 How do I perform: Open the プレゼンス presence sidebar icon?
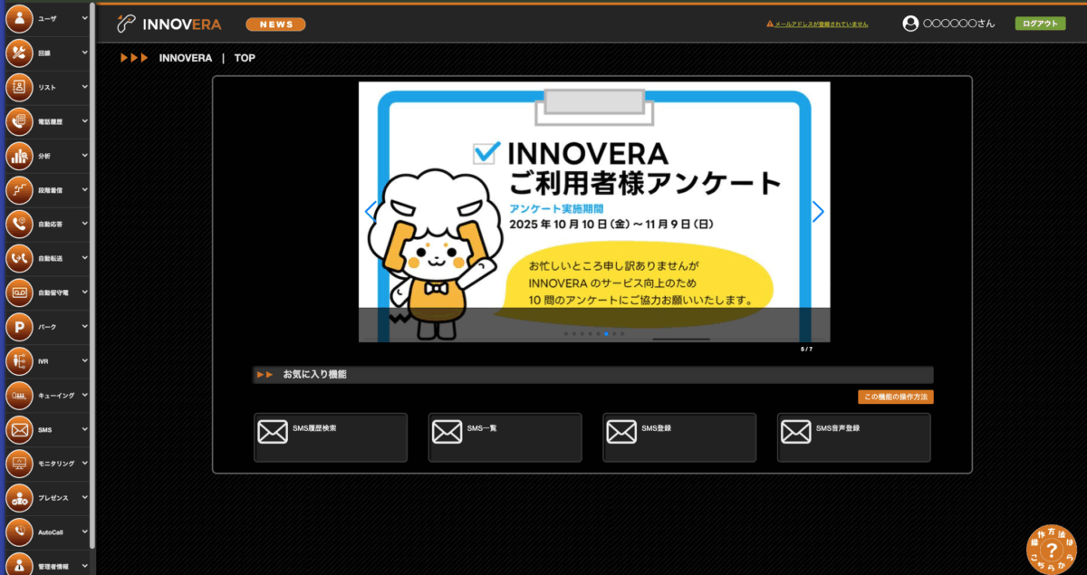click(19, 497)
